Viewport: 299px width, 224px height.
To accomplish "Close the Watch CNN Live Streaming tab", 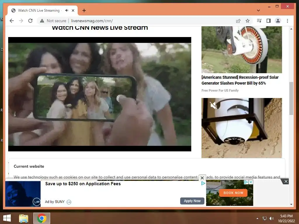I will [73, 10].
